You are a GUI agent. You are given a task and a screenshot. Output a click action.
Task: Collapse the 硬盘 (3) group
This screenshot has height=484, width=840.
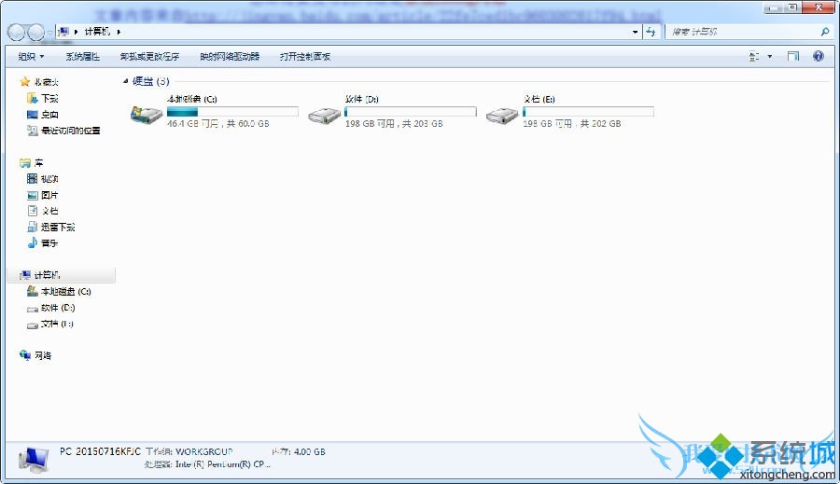pyautogui.click(x=125, y=81)
